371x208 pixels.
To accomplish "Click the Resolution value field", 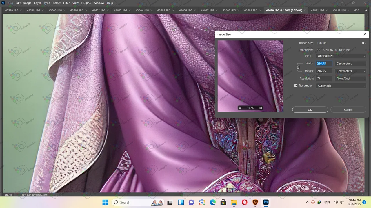I will click(x=324, y=79).
